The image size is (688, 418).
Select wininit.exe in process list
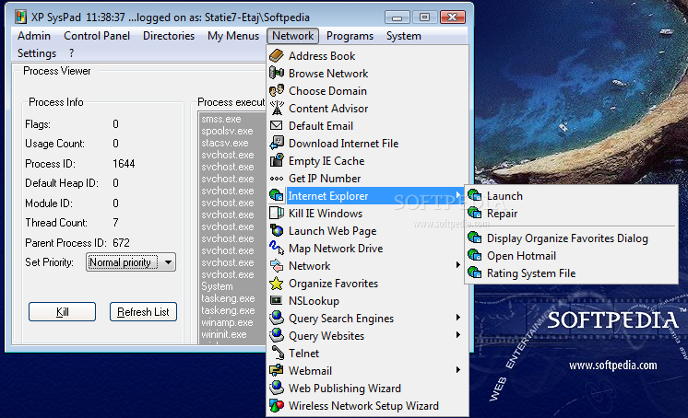coord(224,334)
